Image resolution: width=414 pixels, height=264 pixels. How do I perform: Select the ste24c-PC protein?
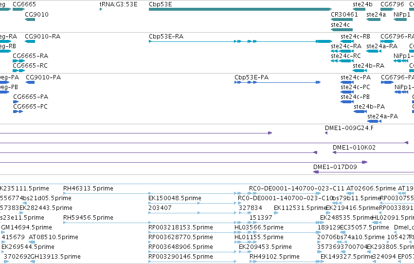[347, 92]
